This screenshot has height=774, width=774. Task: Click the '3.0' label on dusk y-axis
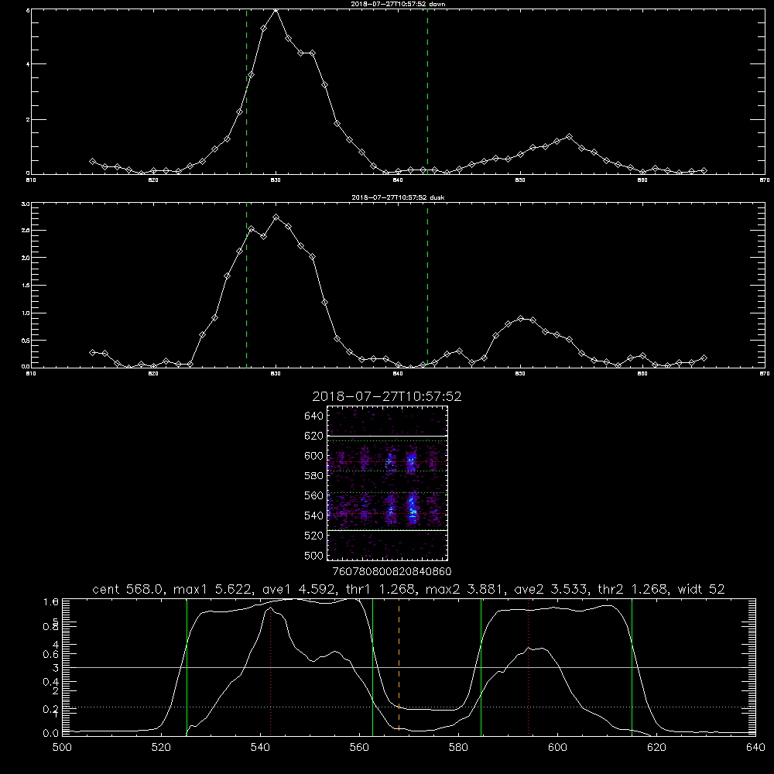tap(26, 204)
